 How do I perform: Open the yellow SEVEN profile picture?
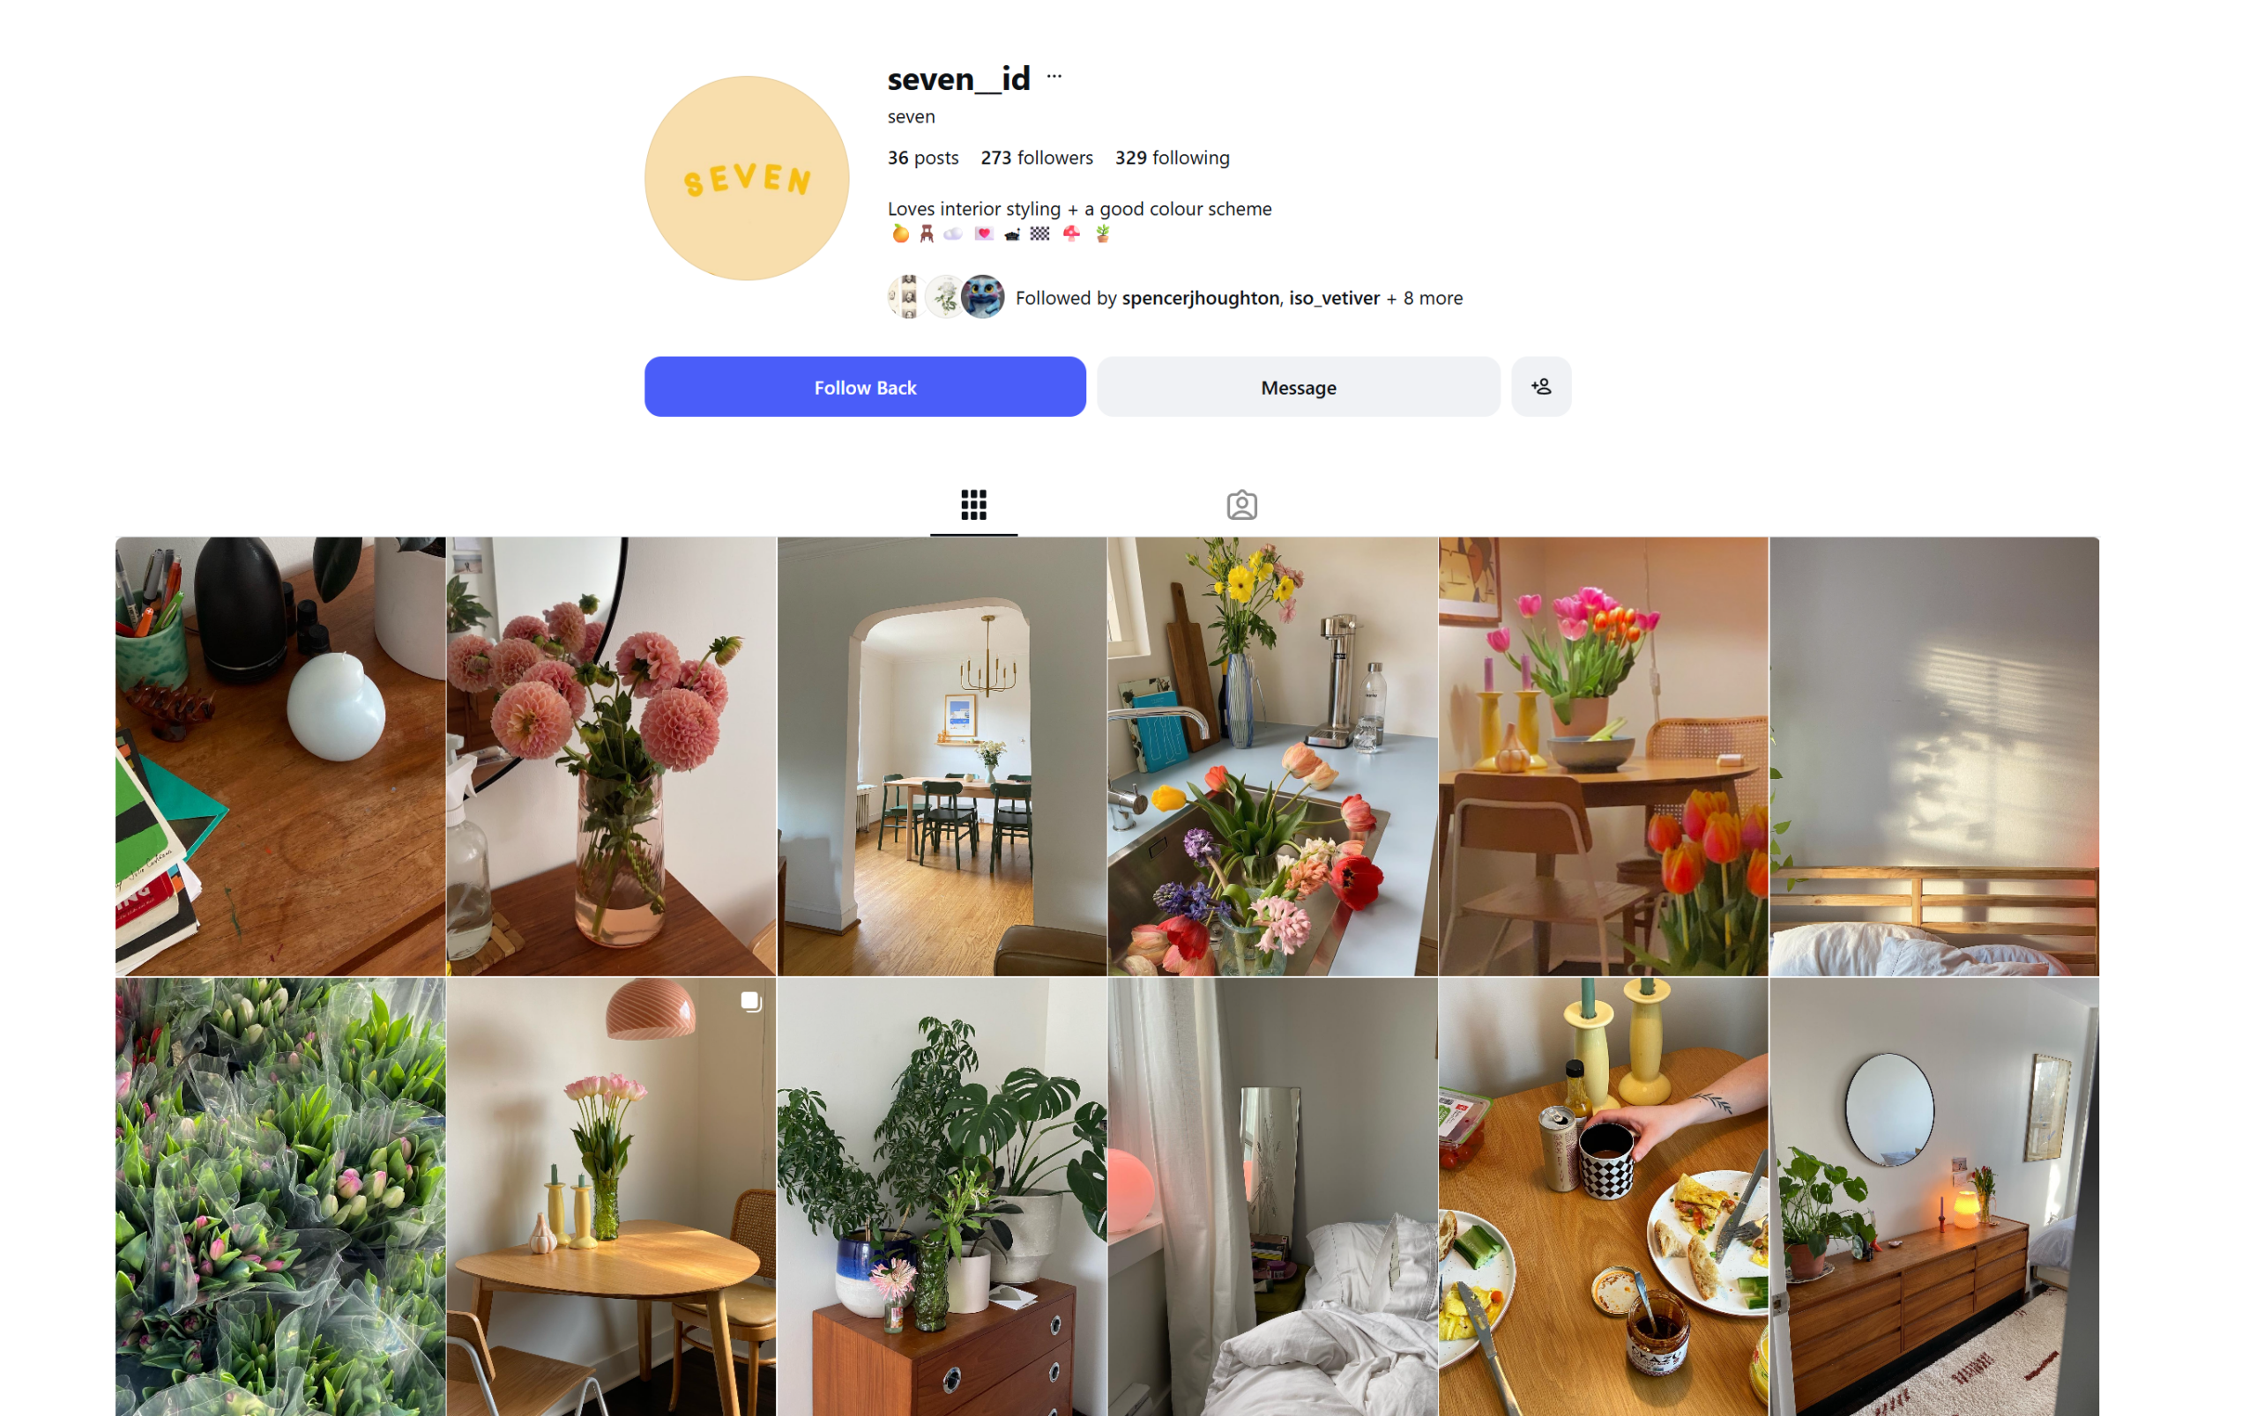747,178
